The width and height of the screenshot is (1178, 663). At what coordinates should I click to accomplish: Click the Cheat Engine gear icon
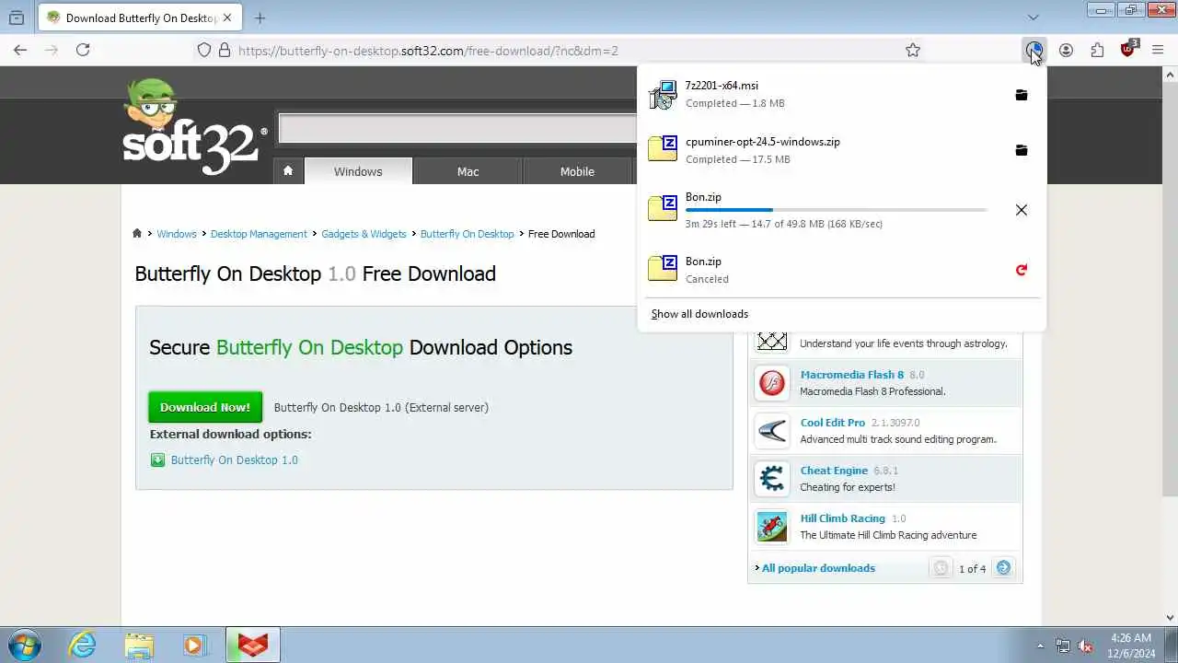click(x=772, y=479)
